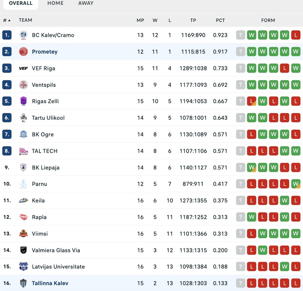Click BK Ogre's upcoming match question mark
This screenshot has height=291, width=303.
click(x=241, y=134)
